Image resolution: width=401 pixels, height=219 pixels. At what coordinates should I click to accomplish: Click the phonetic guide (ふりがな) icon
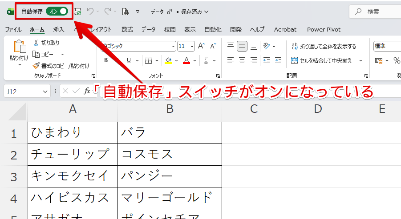click(x=206, y=60)
